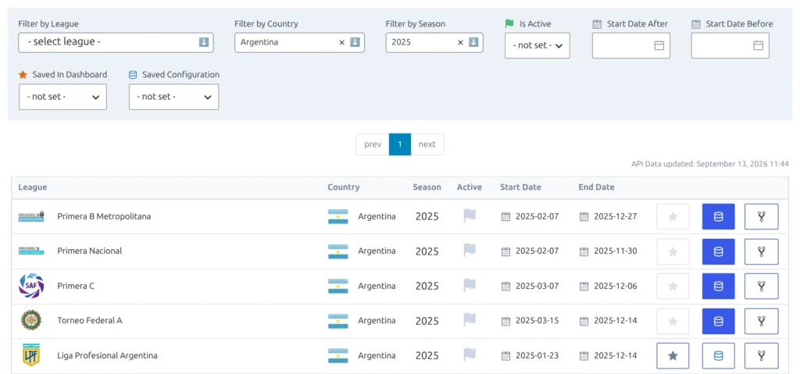Click fork icon for Liga Profesional Argentina
The image size is (800, 374).
pos(761,355)
